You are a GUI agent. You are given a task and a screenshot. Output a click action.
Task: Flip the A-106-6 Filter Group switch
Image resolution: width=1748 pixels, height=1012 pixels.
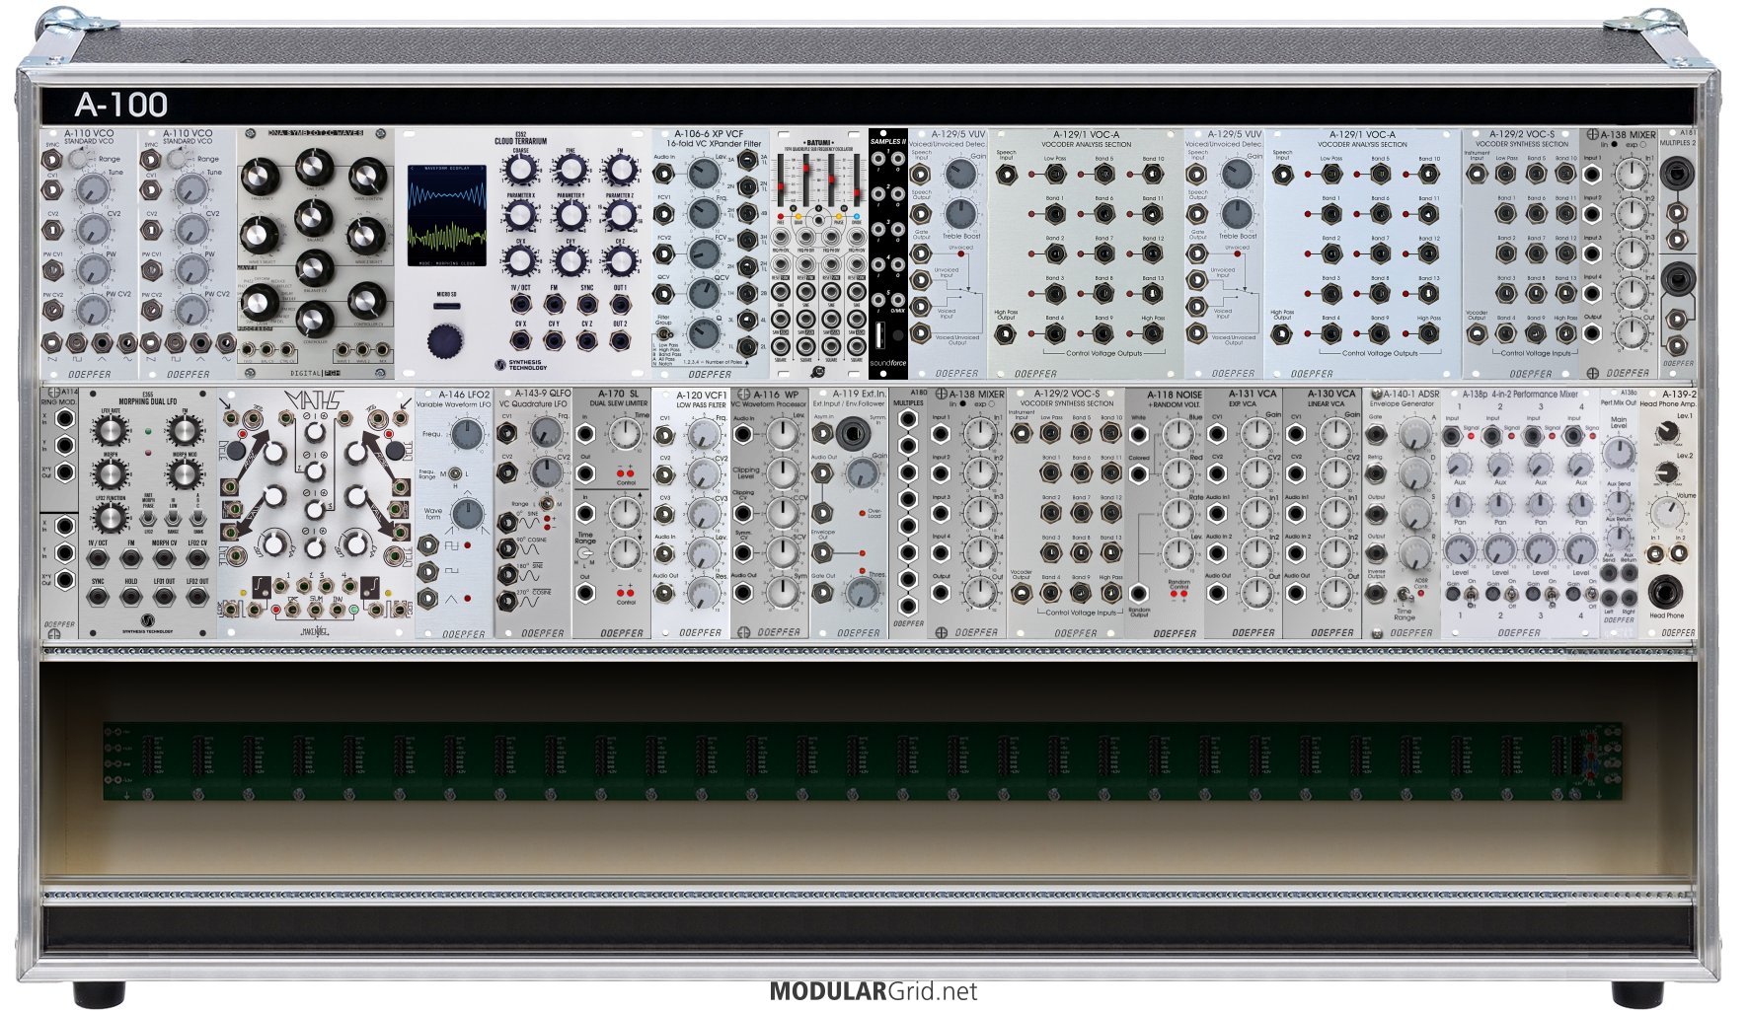(664, 333)
